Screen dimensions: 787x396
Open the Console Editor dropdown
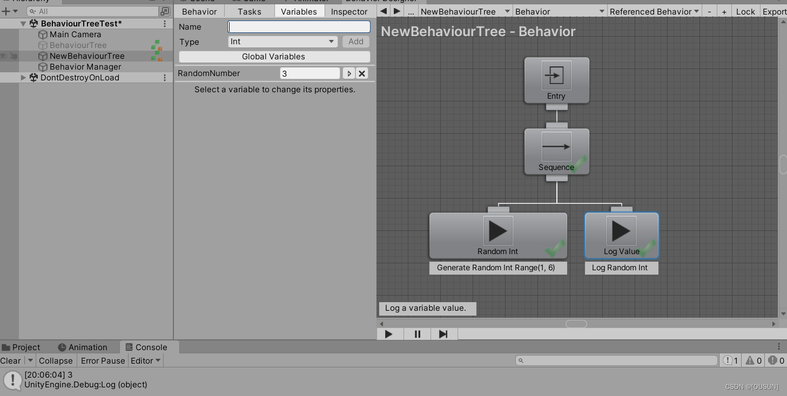pos(146,361)
